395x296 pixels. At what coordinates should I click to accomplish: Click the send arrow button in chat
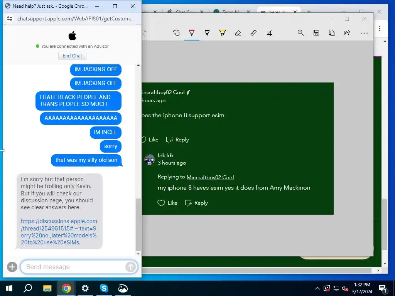click(x=130, y=267)
